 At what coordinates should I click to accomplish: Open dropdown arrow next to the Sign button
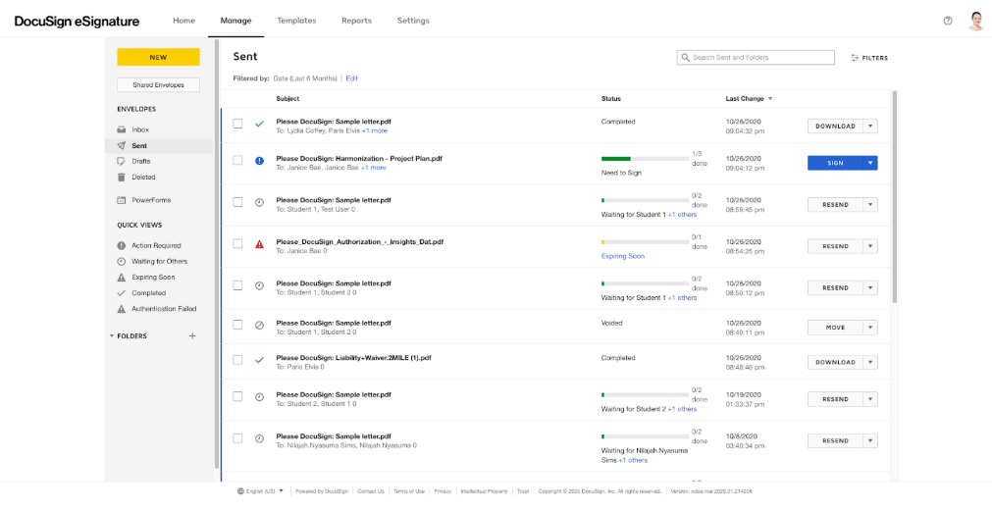coord(870,164)
